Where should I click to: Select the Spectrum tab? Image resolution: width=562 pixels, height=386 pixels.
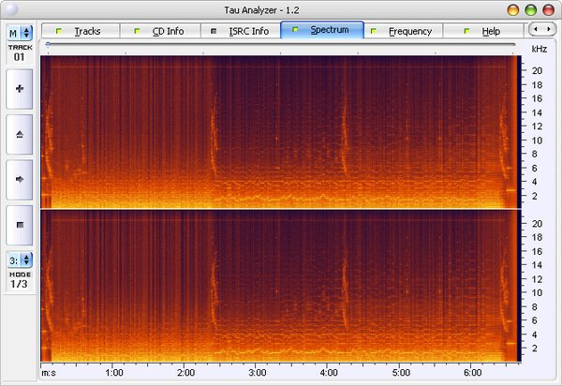pos(322,30)
